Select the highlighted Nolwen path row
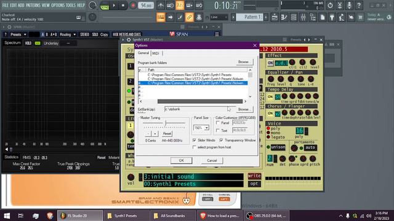The height and width of the screenshot is (221, 394). coord(193,83)
